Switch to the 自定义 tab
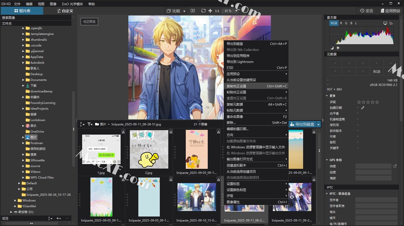 pos(65,11)
